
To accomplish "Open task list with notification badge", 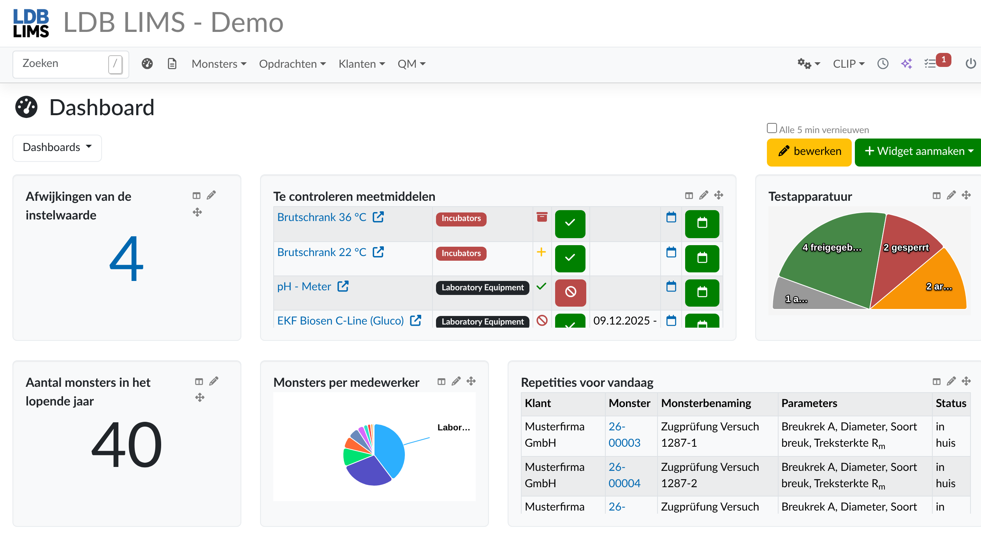I will [x=937, y=62].
